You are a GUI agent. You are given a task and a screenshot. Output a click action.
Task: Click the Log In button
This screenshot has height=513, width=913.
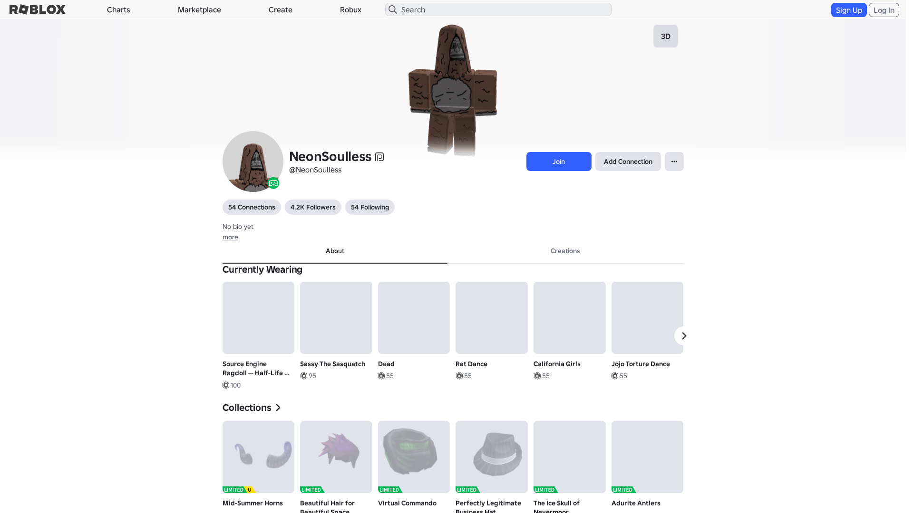884,10
